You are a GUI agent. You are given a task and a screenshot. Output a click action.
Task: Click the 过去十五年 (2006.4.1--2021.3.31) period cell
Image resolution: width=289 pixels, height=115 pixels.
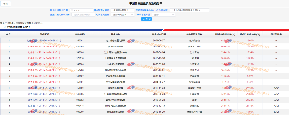44,40
